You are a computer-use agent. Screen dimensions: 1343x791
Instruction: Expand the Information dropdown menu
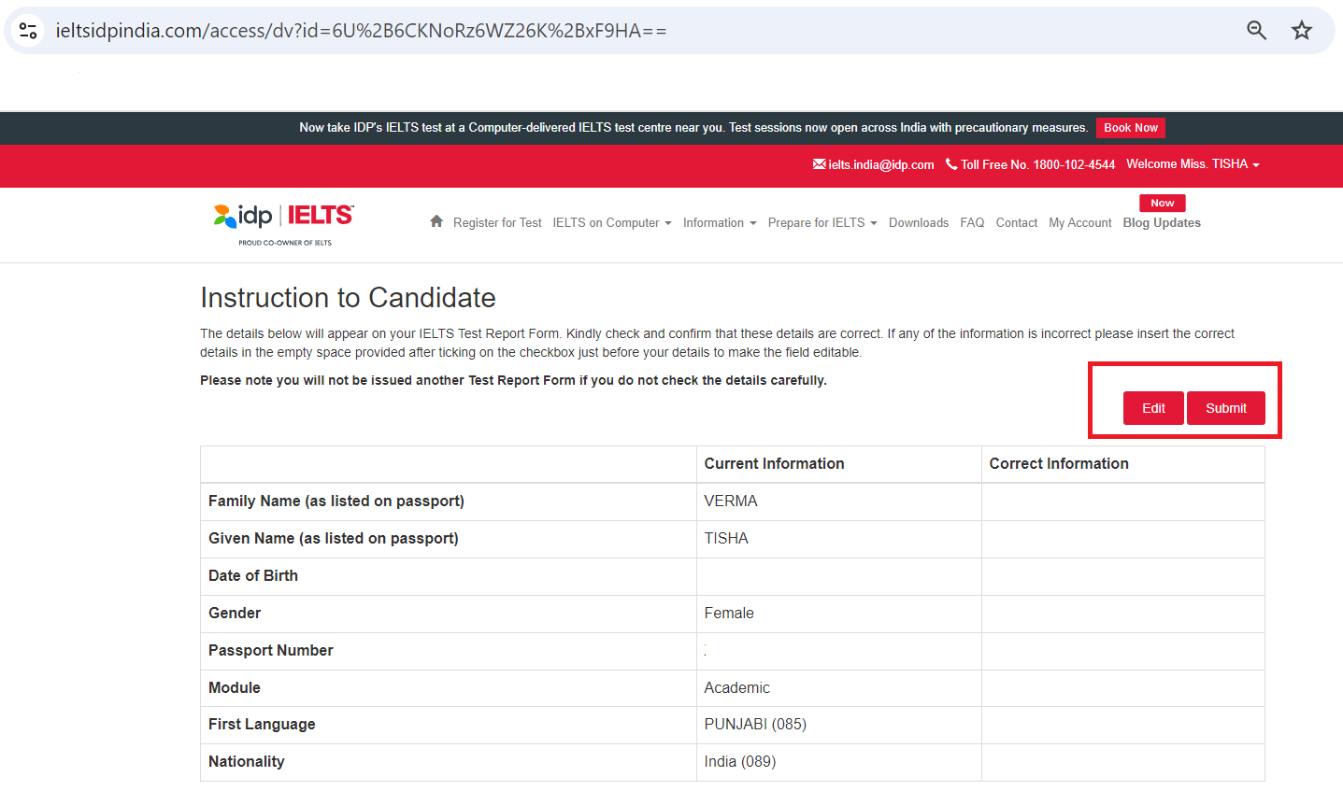[719, 223]
